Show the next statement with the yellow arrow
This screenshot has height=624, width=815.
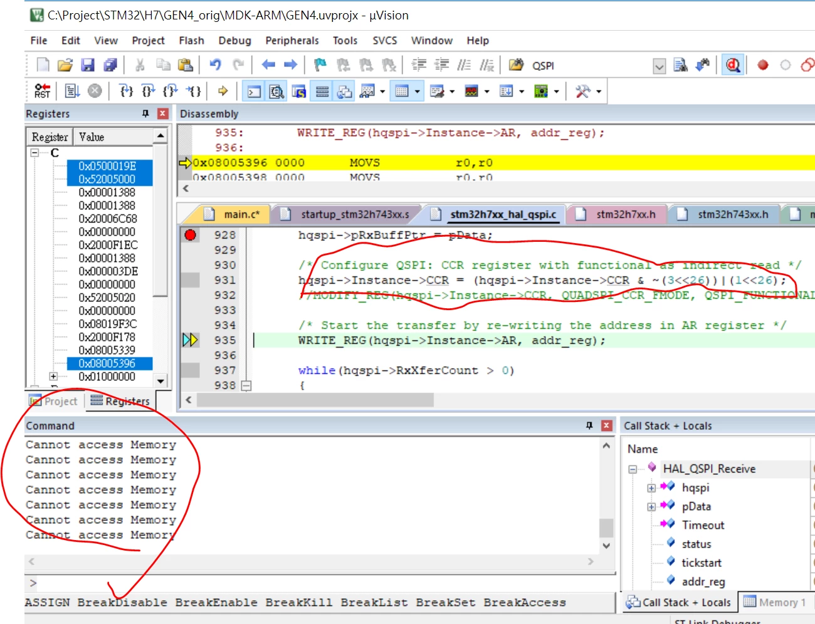click(223, 91)
